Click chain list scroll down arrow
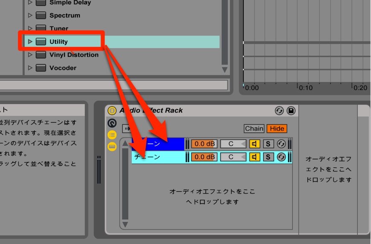 [125, 224]
